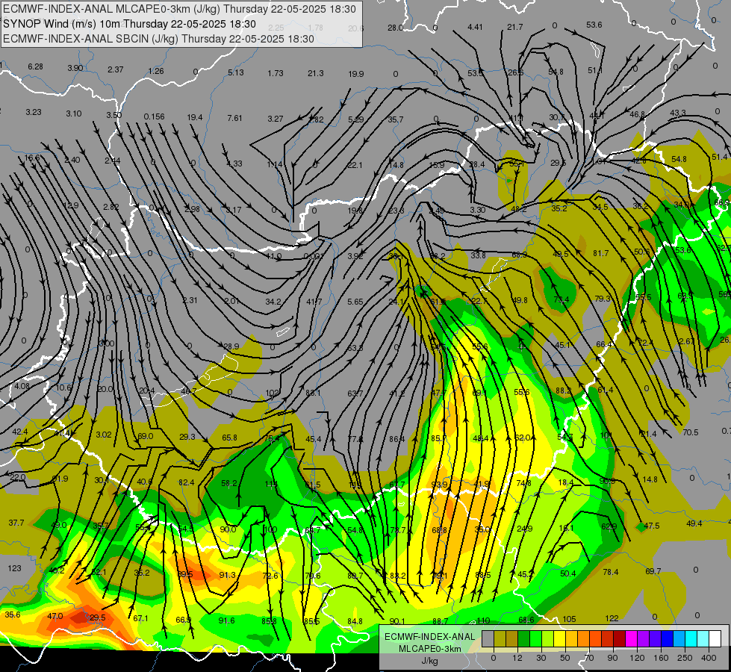Click legend scale value 70

tap(589, 658)
